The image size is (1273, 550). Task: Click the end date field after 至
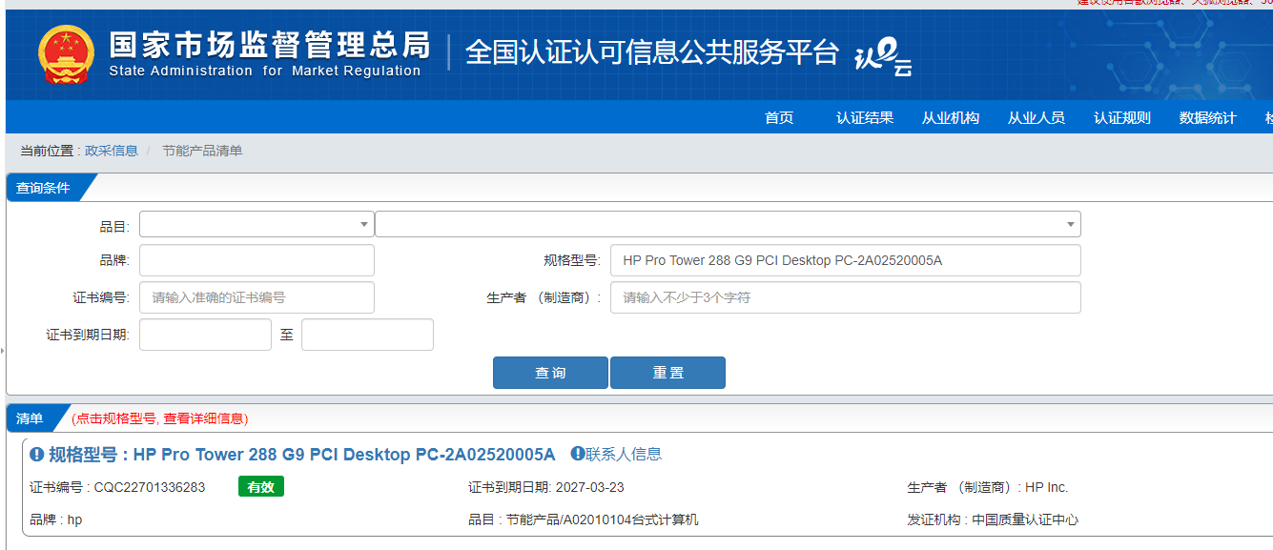(x=367, y=335)
